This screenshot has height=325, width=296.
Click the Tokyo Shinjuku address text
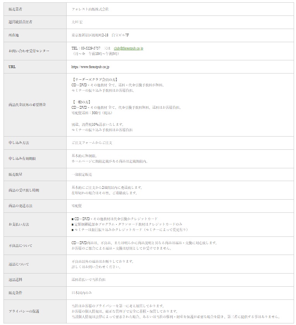pyautogui.click(x=100, y=35)
